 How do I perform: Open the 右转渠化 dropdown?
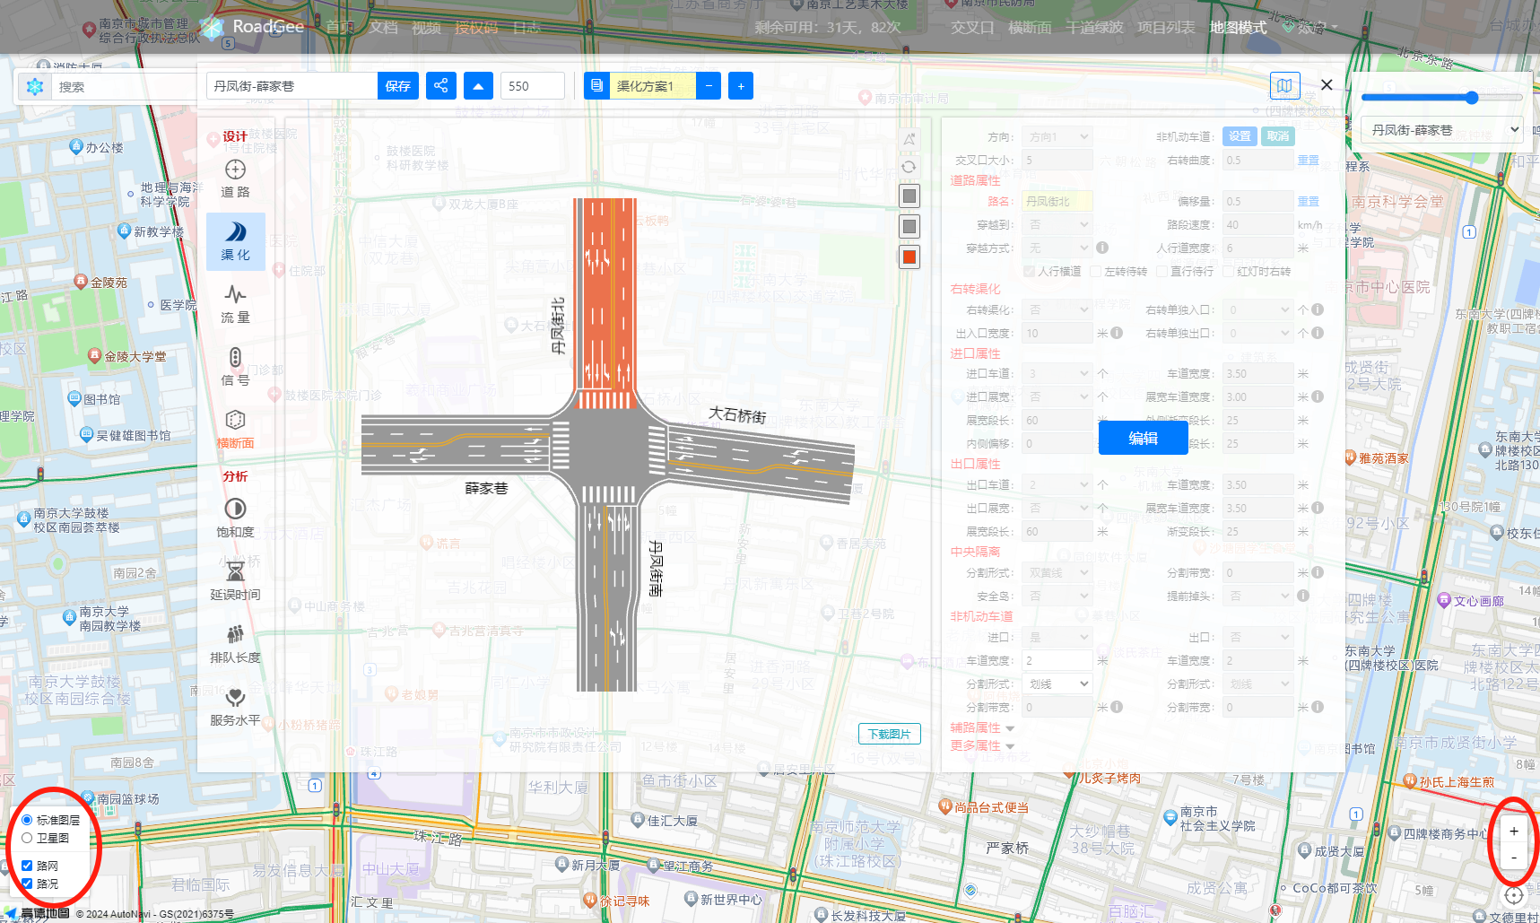click(1057, 309)
